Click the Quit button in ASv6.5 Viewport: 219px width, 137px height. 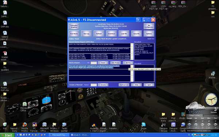(x=149, y=85)
